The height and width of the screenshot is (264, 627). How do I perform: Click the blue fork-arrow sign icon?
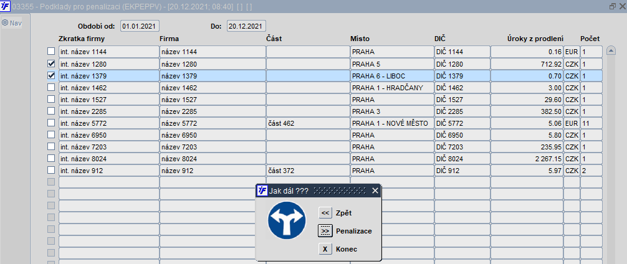(286, 222)
